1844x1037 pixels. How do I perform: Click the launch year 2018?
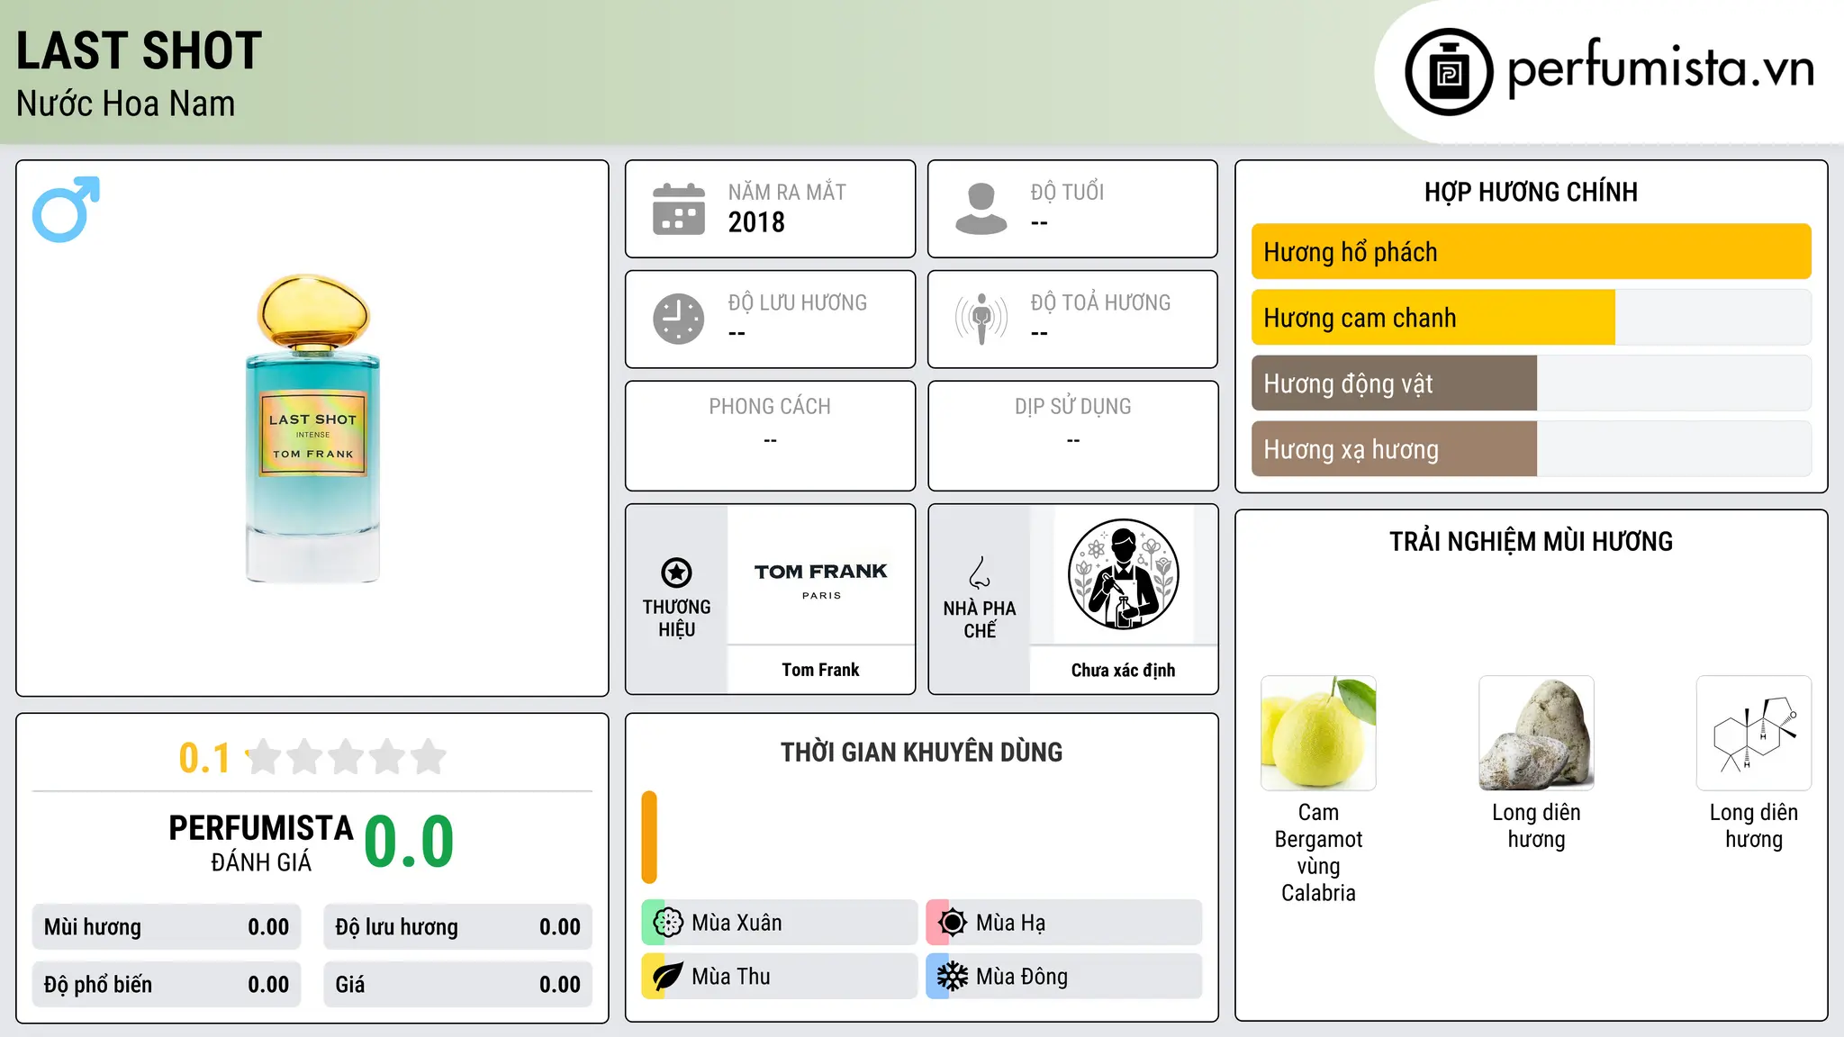click(756, 222)
